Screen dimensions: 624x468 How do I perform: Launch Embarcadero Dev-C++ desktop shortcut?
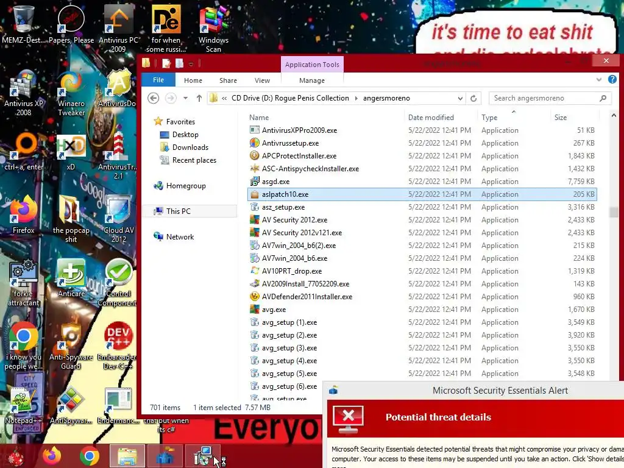point(118,346)
